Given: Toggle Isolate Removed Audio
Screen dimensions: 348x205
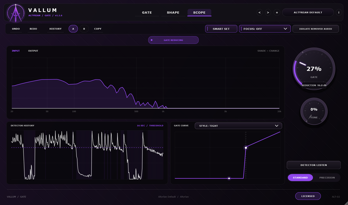Looking at the screenshot, I should tap(316, 29).
